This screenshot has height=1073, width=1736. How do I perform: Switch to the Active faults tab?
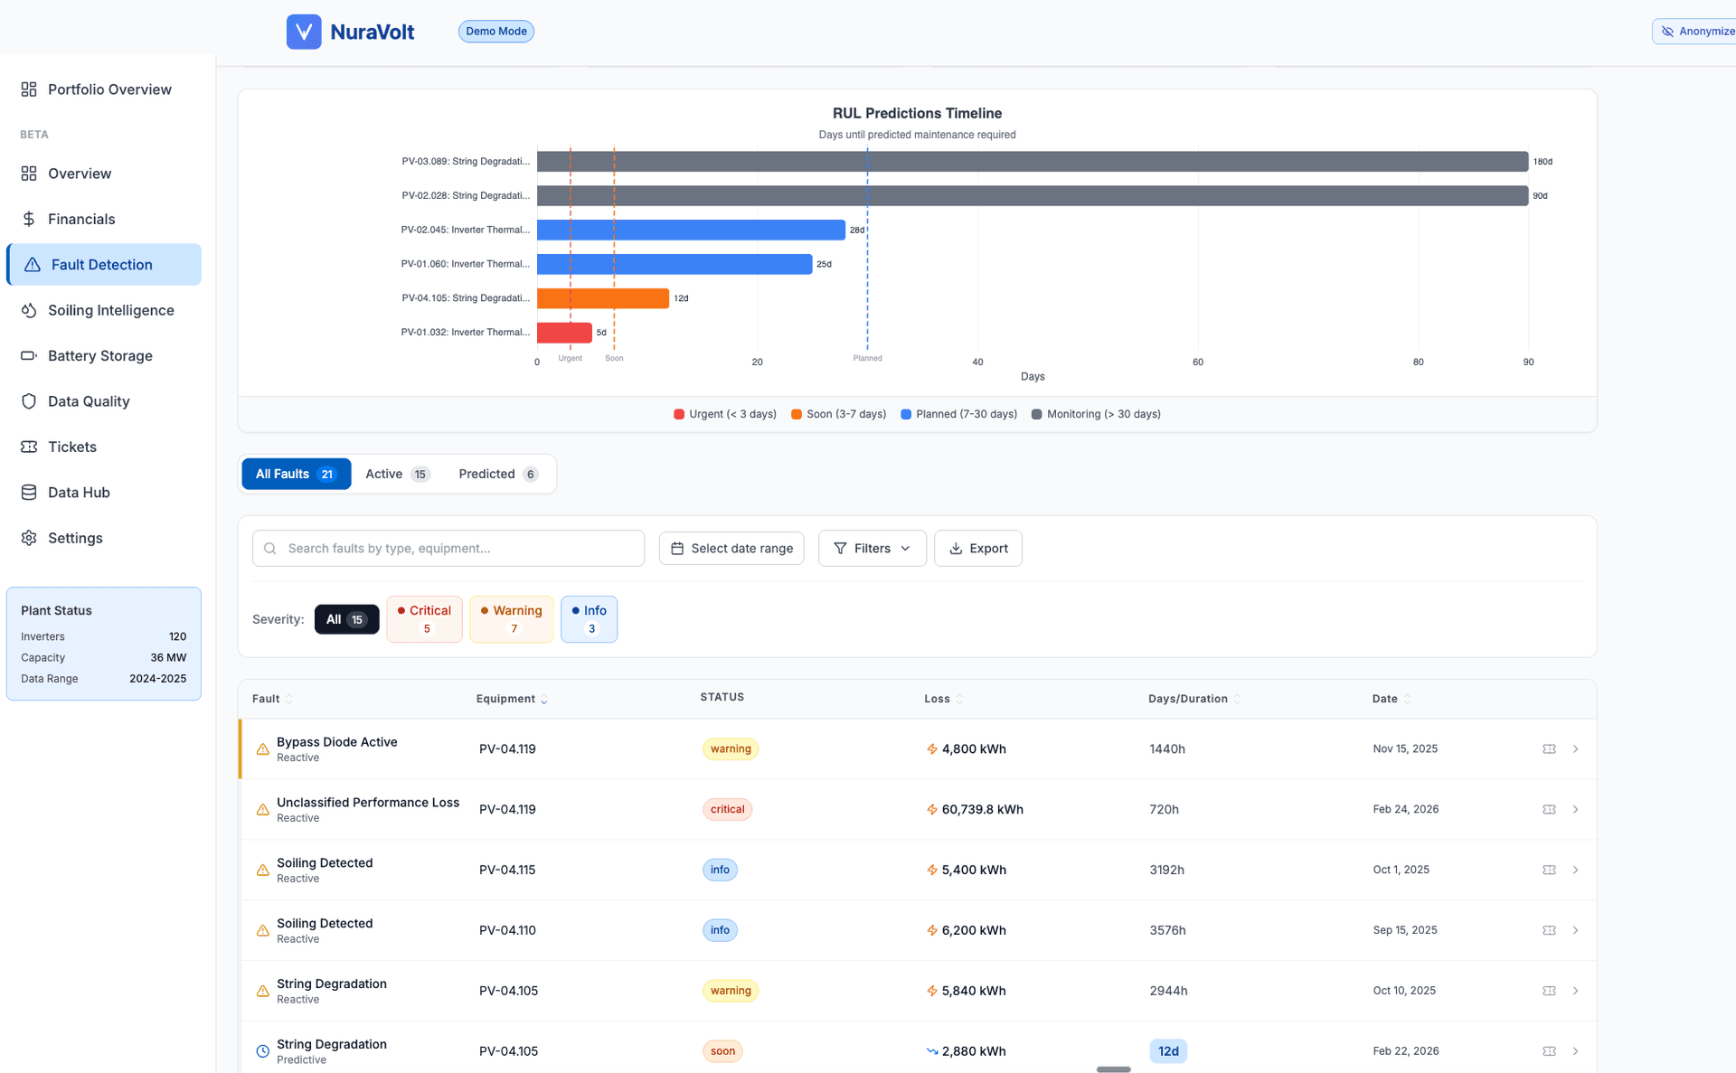[x=396, y=473]
